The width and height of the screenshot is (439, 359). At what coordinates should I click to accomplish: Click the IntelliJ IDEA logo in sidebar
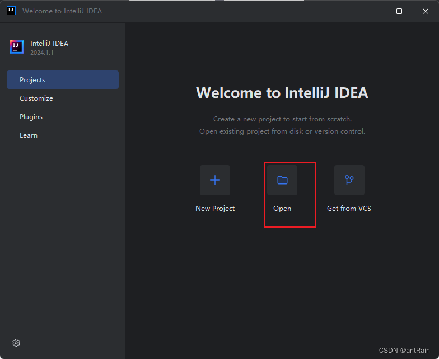point(17,47)
